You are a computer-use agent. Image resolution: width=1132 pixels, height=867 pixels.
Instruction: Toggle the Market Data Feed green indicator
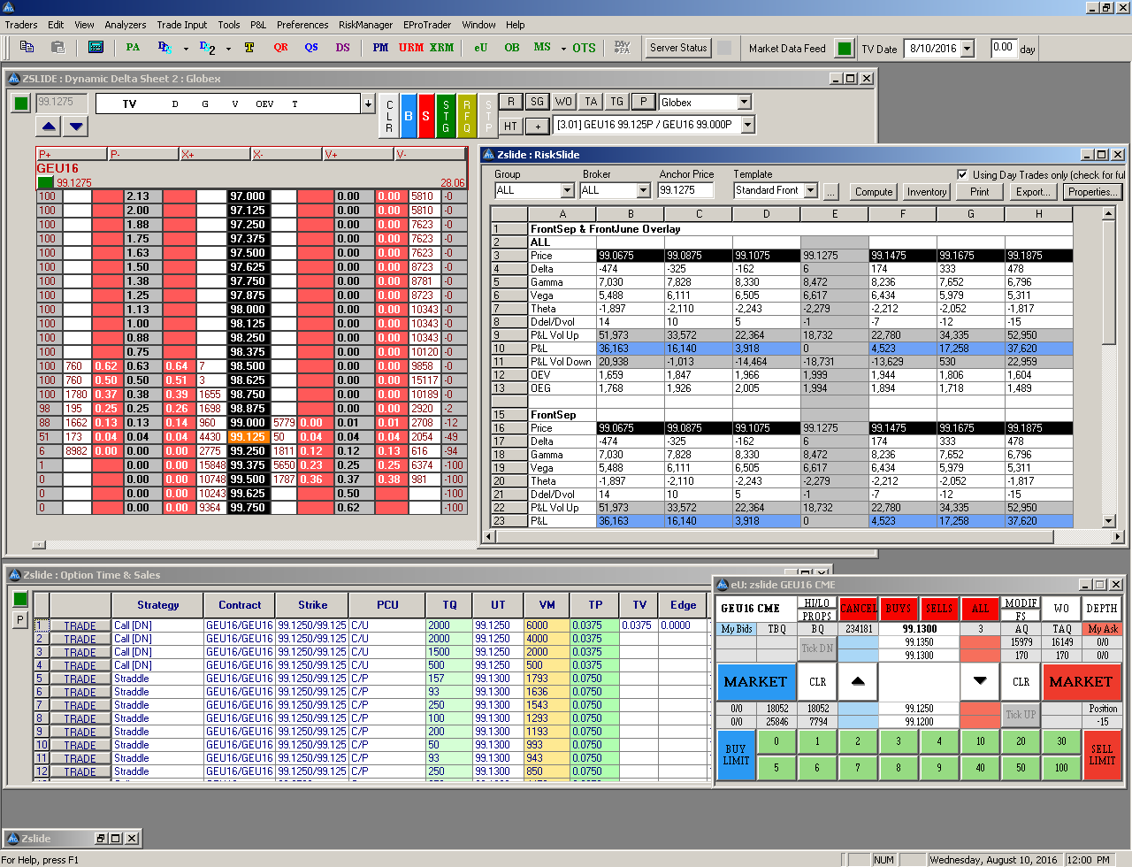pos(845,49)
